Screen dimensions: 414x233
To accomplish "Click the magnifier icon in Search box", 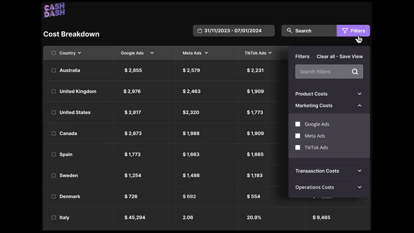I will [289, 31].
